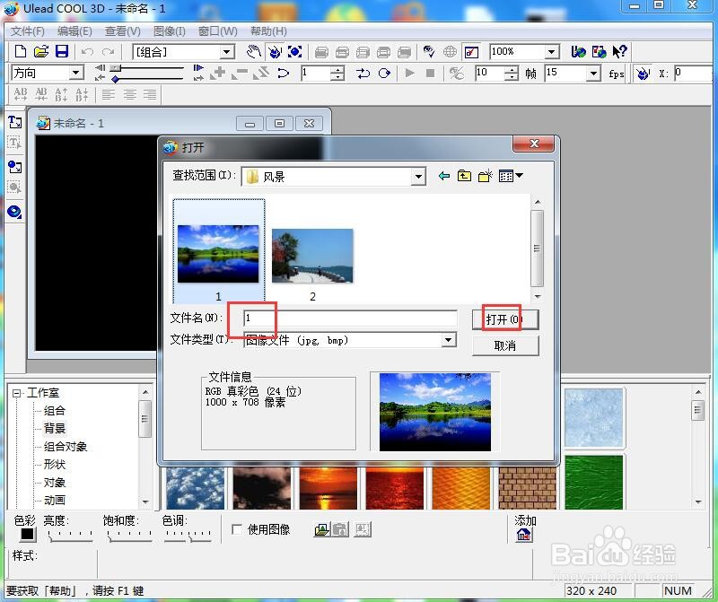
Task: Select the Resize object tool
Action: (x=295, y=52)
